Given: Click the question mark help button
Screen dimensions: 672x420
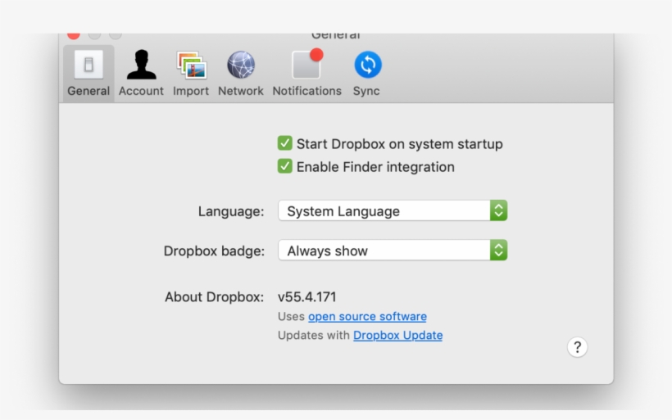Looking at the screenshot, I should click(x=577, y=347).
